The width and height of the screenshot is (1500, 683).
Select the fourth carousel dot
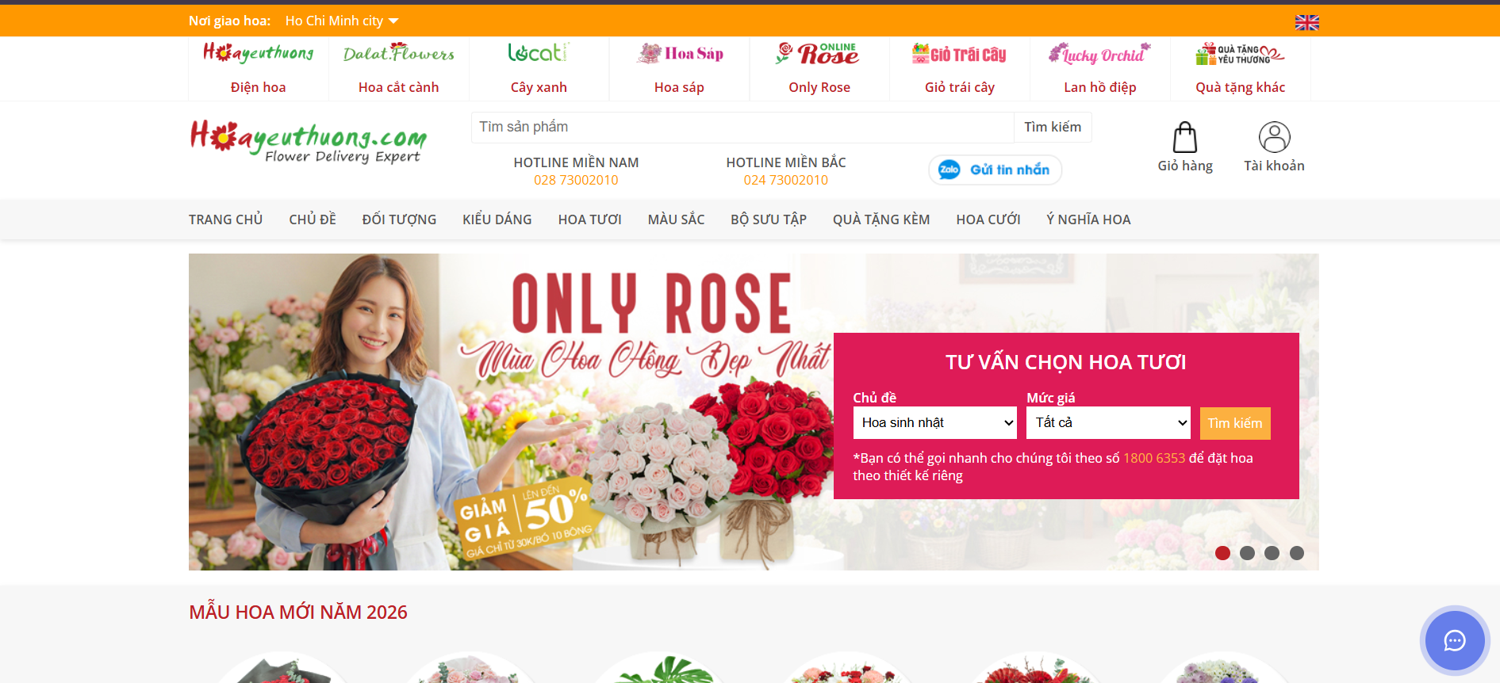click(1297, 553)
